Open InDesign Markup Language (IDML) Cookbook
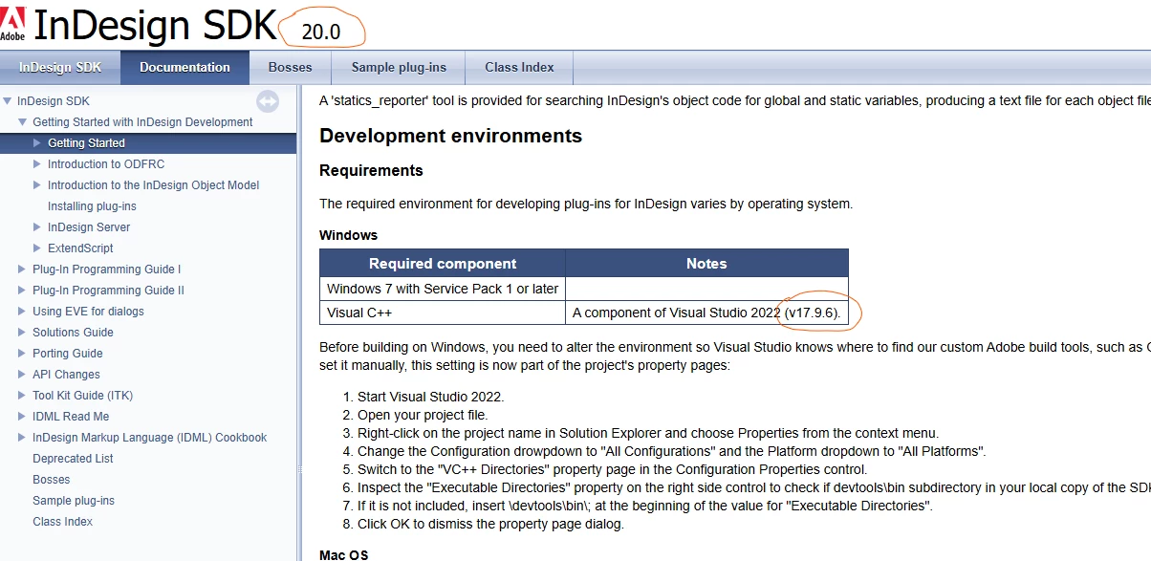 pos(149,438)
